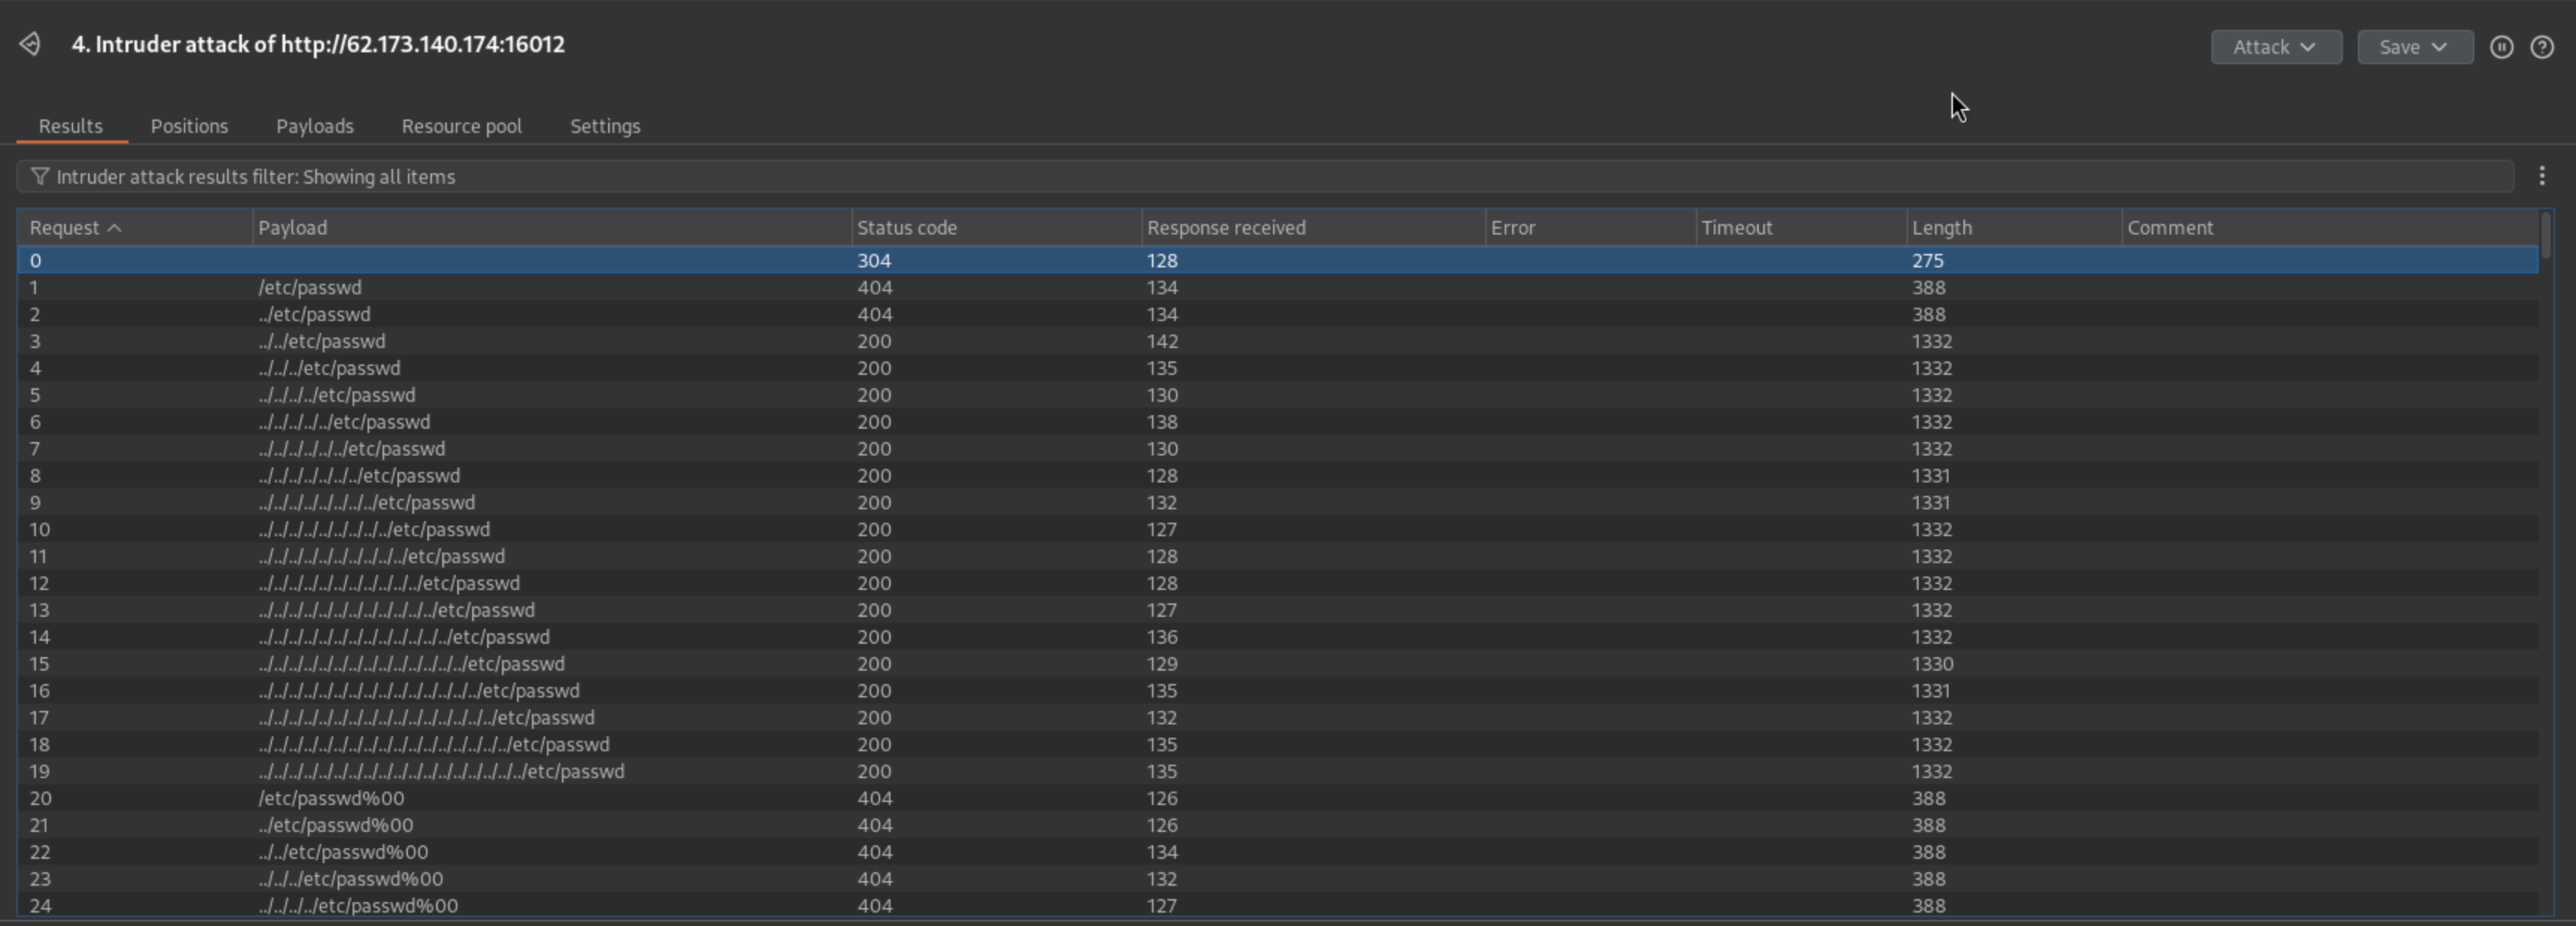Sort by Response received column header
The height and width of the screenshot is (926, 2576).
point(1225,228)
